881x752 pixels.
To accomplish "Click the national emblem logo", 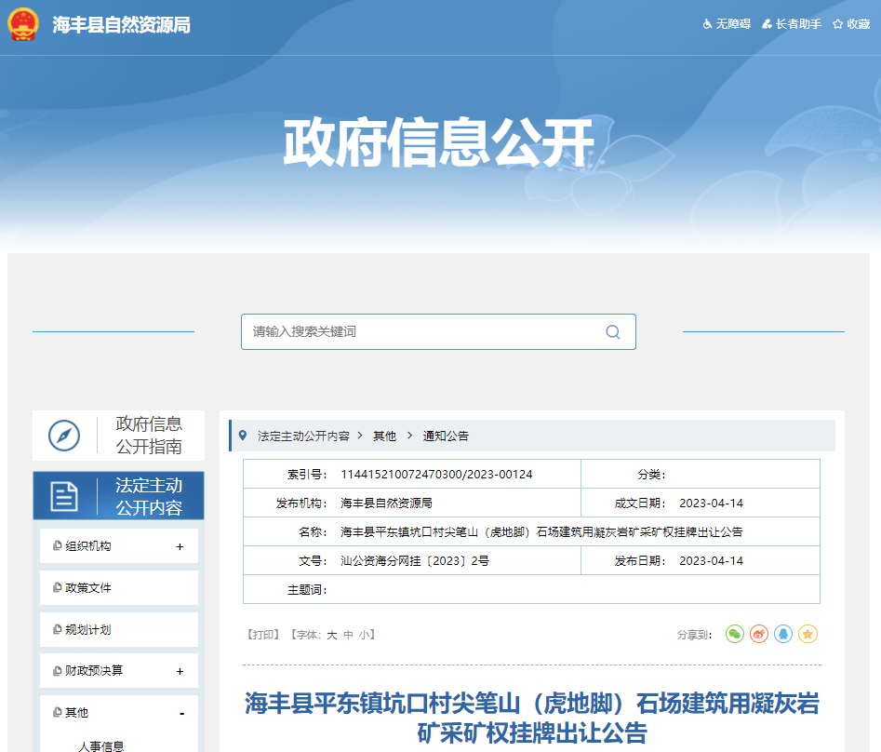I will pyautogui.click(x=24, y=25).
